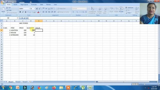
Task: Click the Increase Font Size icon
Action: 37,8
